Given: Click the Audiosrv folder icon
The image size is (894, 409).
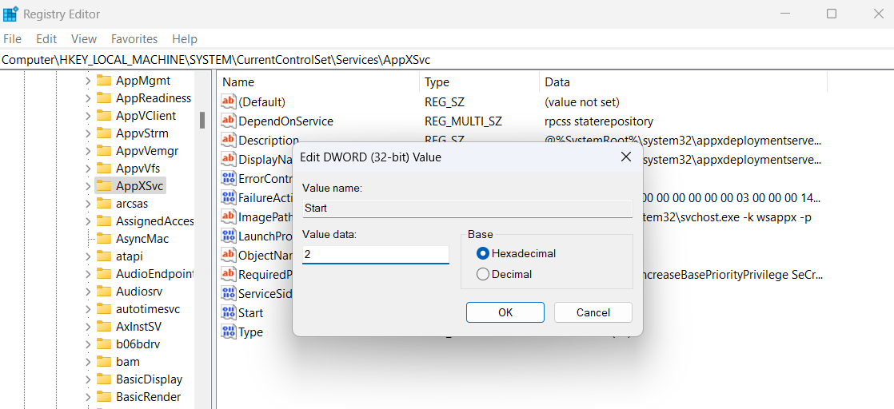Looking at the screenshot, I should click(x=104, y=291).
